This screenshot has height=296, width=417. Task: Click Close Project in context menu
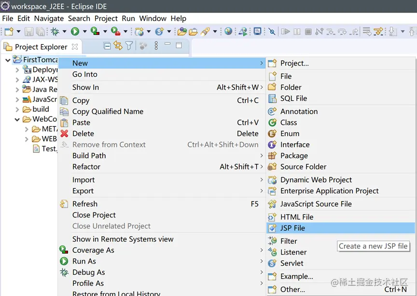coord(162,215)
